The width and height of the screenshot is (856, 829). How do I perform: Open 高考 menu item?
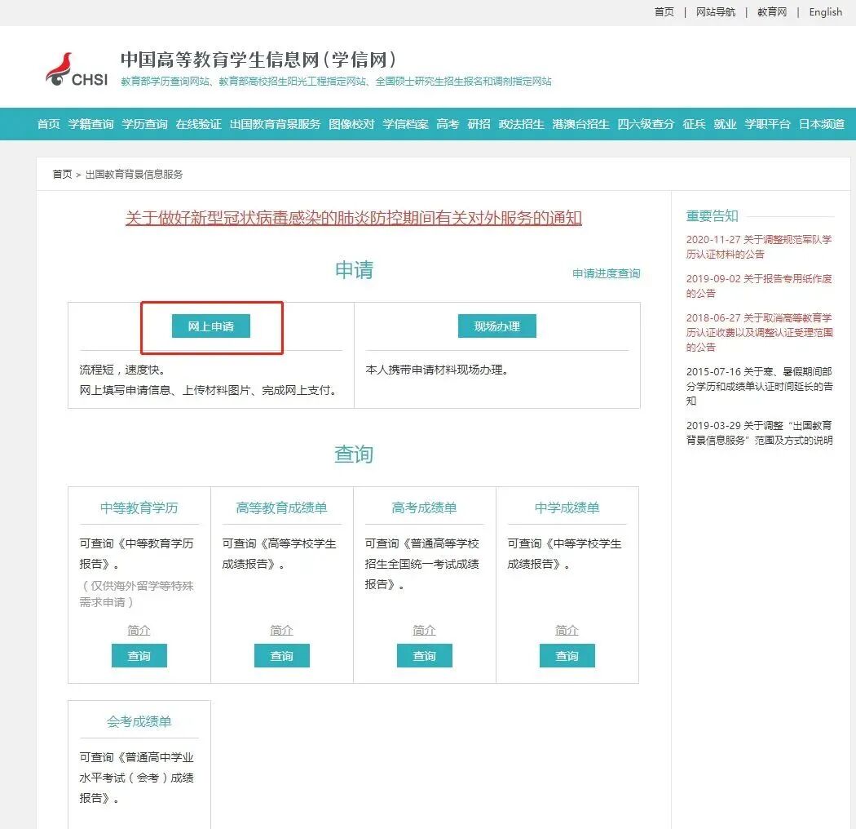tap(448, 124)
